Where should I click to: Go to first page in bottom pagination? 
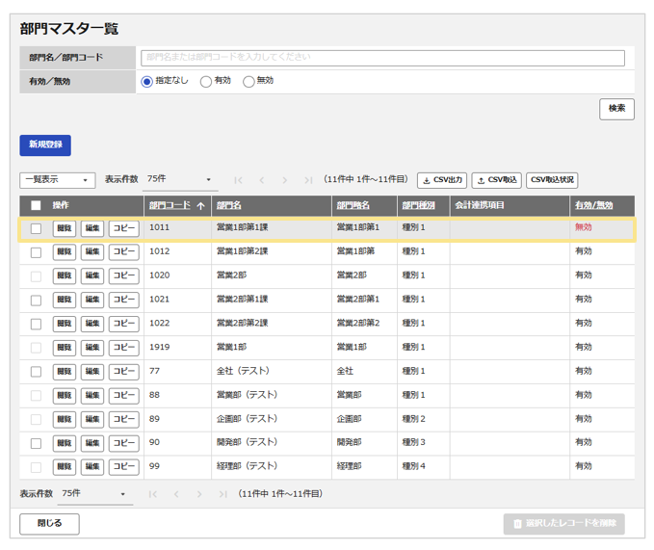pyautogui.click(x=153, y=494)
